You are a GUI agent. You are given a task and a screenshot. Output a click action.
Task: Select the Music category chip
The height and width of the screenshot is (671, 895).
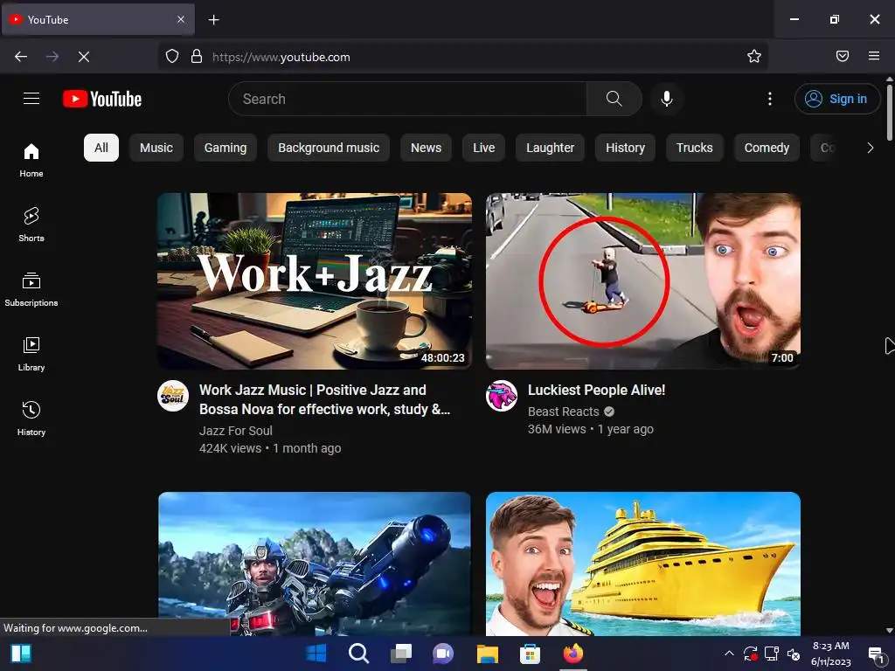(x=156, y=148)
